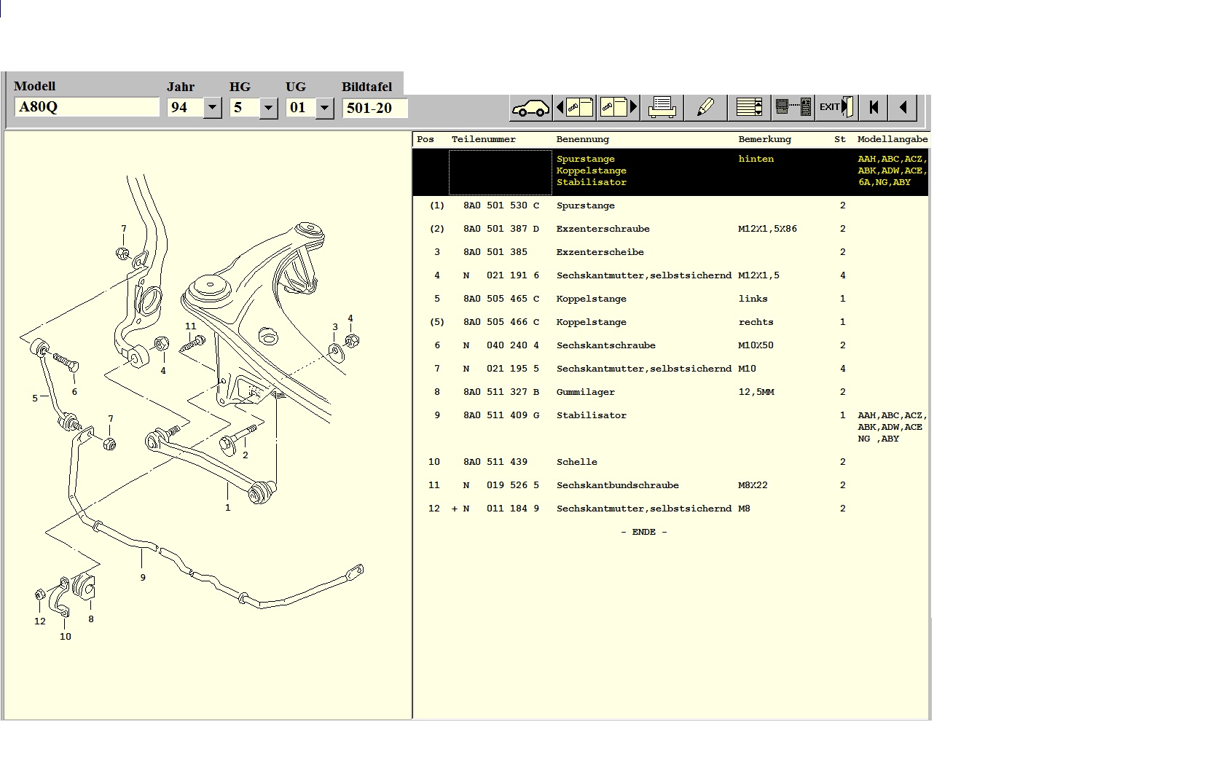This screenshot has height=765, width=1224.
Task: Click the hinten remark in header row
Action: click(756, 159)
